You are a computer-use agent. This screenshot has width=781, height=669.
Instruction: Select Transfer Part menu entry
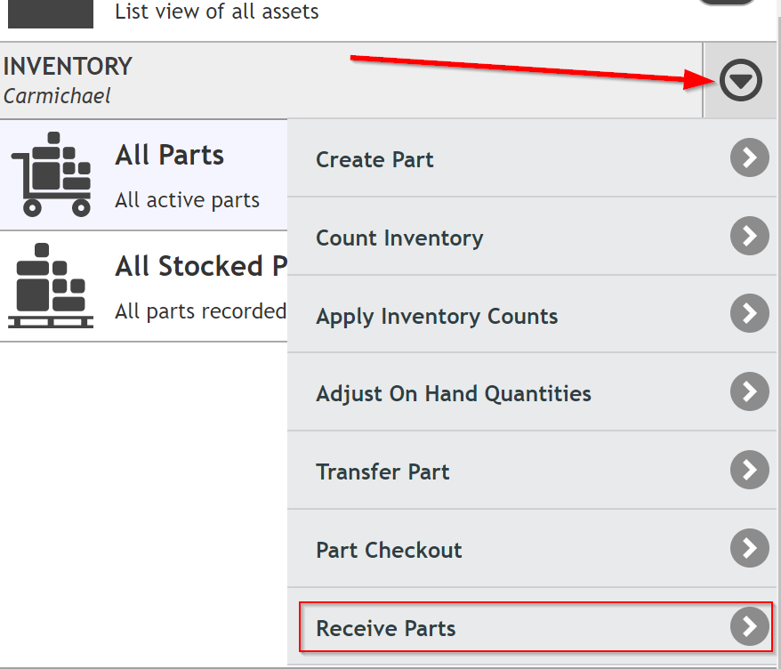point(531,471)
